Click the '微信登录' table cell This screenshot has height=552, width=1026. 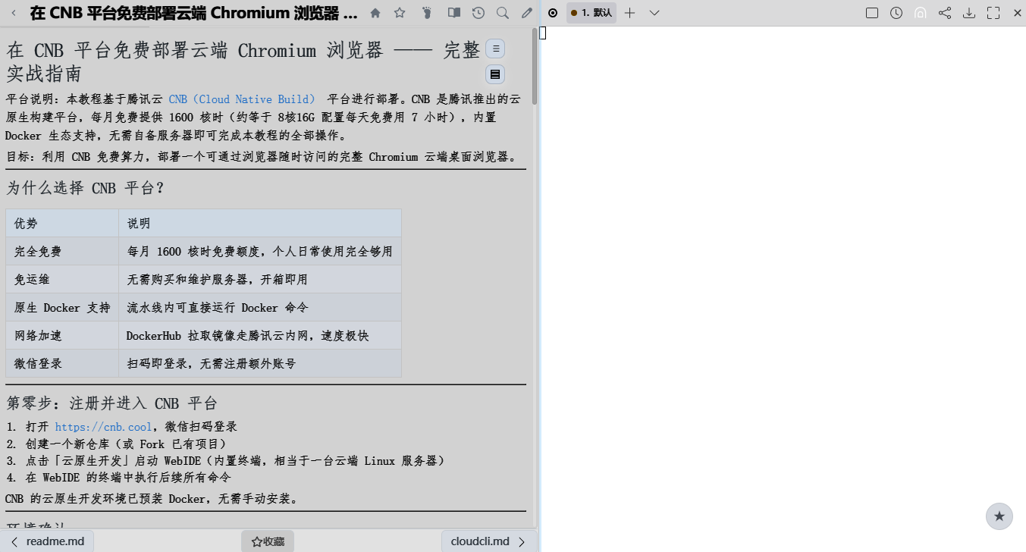tap(62, 363)
